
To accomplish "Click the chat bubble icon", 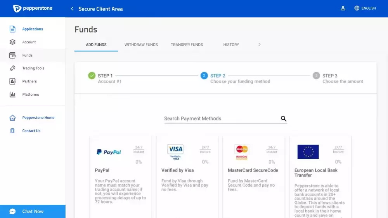I will tap(13, 211).
